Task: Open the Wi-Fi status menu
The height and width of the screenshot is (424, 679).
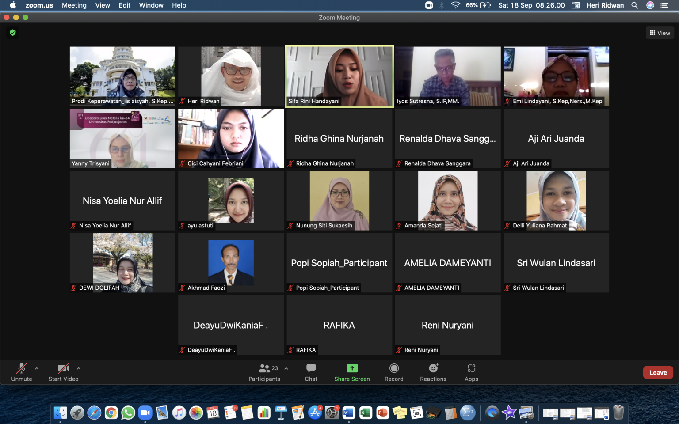Action: pos(455,5)
